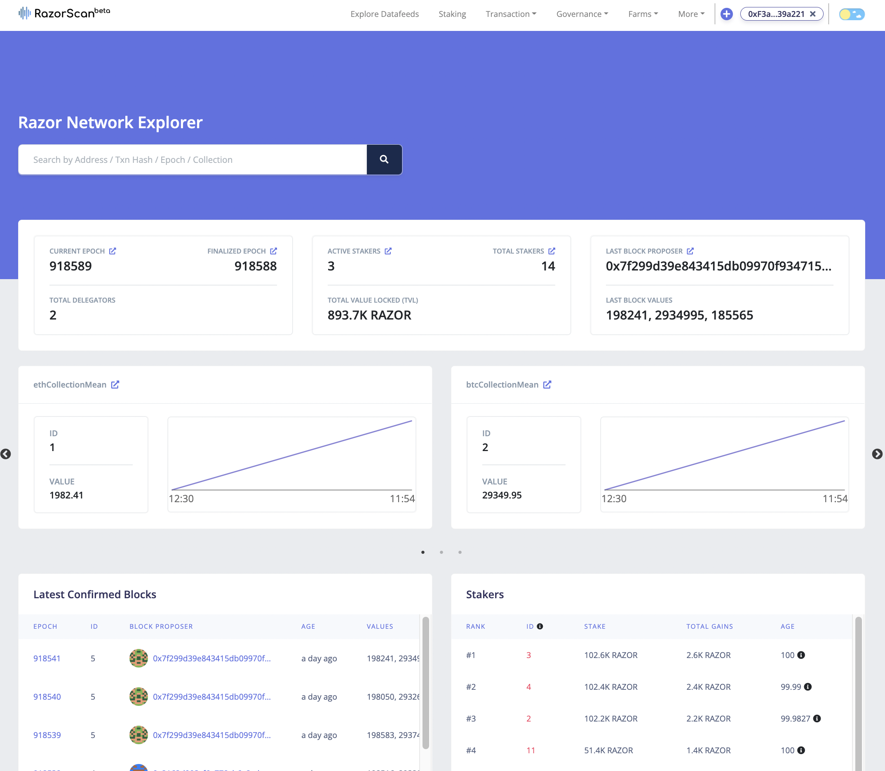Click the info icon beside the ID column header
The height and width of the screenshot is (771, 885).
[540, 626]
